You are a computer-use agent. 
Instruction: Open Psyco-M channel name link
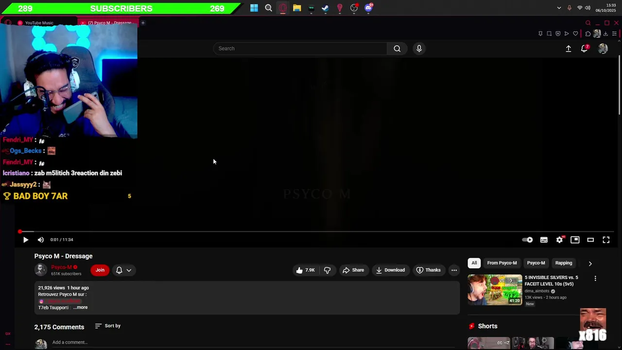[61, 267]
